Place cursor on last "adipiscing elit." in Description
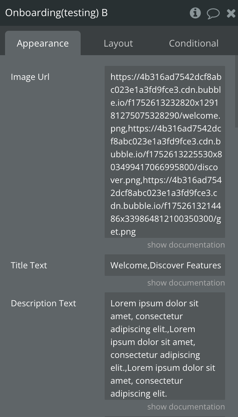 (x=139, y=394)
